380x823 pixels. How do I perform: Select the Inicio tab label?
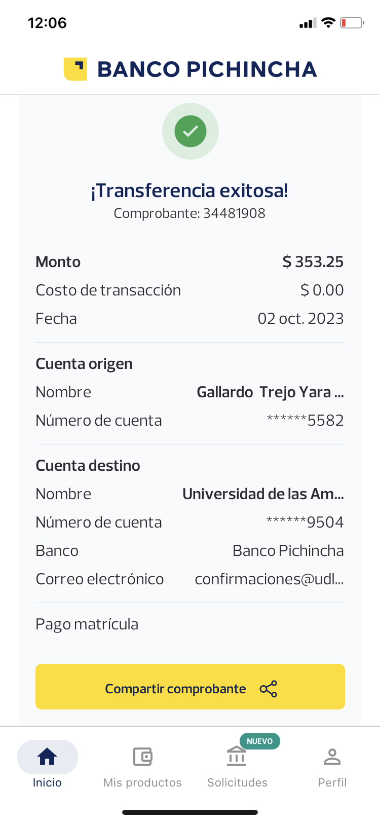(47, 782)
